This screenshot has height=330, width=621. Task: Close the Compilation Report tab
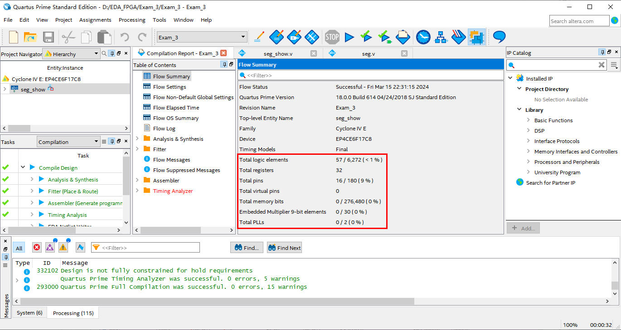pyautogui.click(x=223, y=53)
